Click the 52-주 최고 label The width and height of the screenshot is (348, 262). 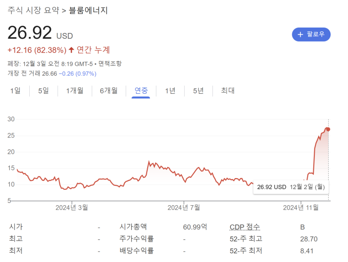coord(246,239)
